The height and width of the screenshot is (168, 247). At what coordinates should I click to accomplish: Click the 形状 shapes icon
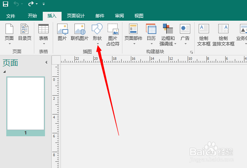tap(97, 29)
